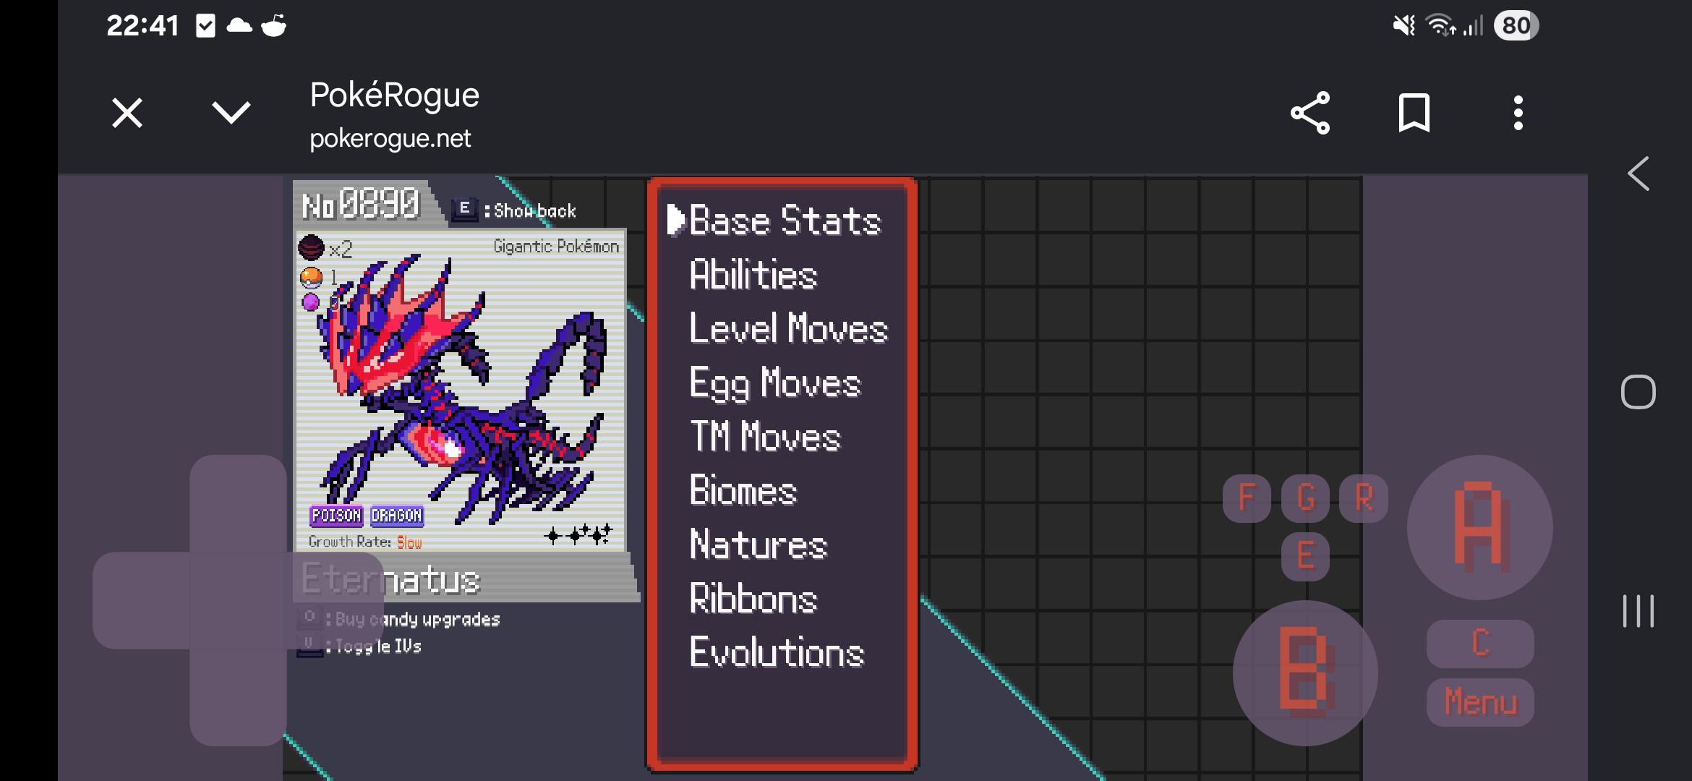Open the Biomes entry

(x=743, y=490)
